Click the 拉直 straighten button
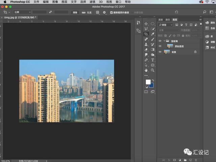216x162 pixels. coord(87,12)
